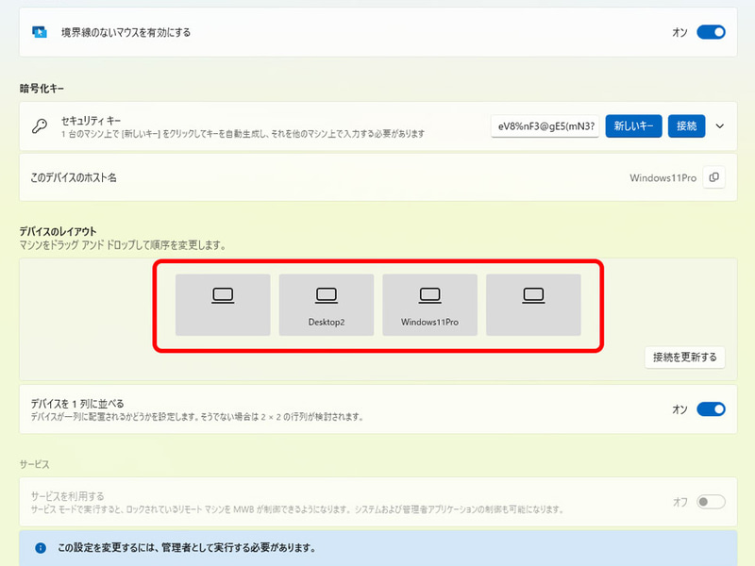Click the Mouse Without Borders app icon
755x566 pixels.
click(40, 31)
